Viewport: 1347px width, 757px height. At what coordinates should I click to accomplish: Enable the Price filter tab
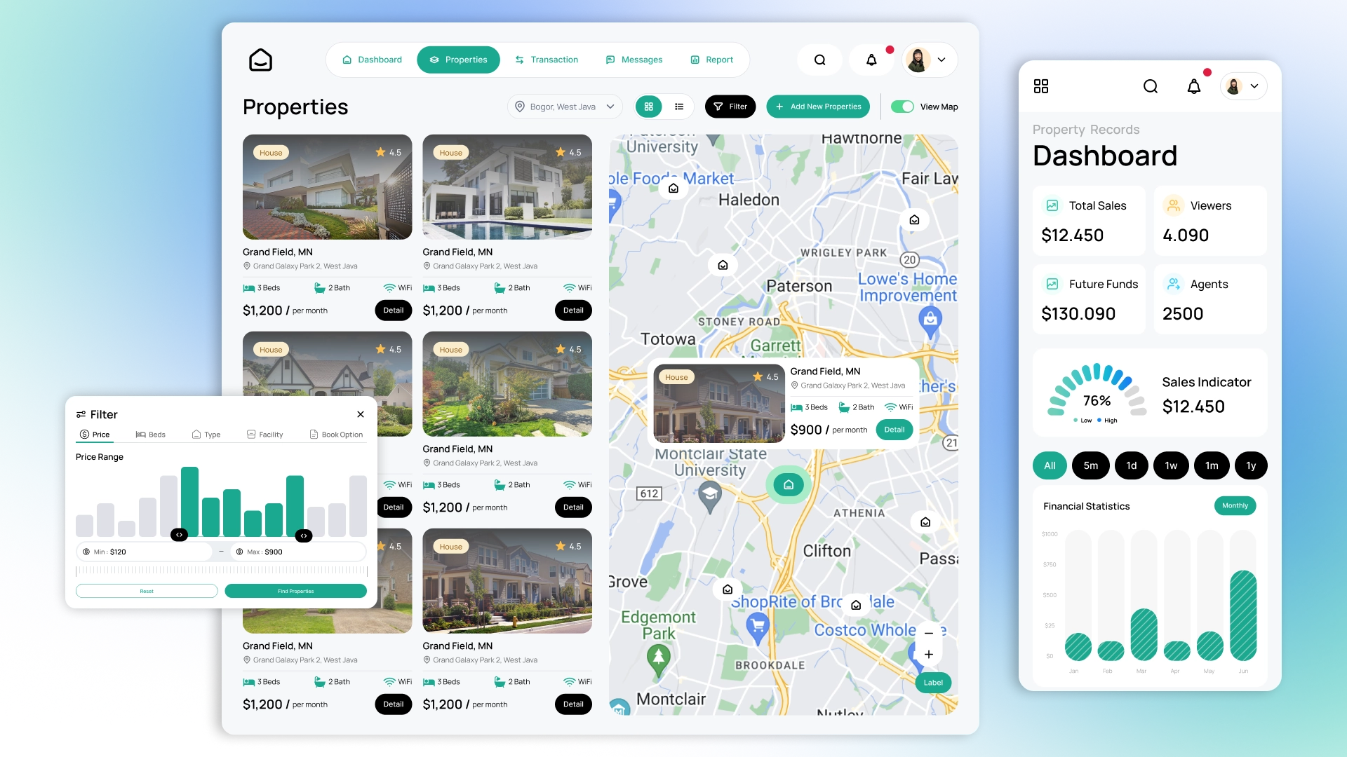pyautogui.click(x=95, y=435)
